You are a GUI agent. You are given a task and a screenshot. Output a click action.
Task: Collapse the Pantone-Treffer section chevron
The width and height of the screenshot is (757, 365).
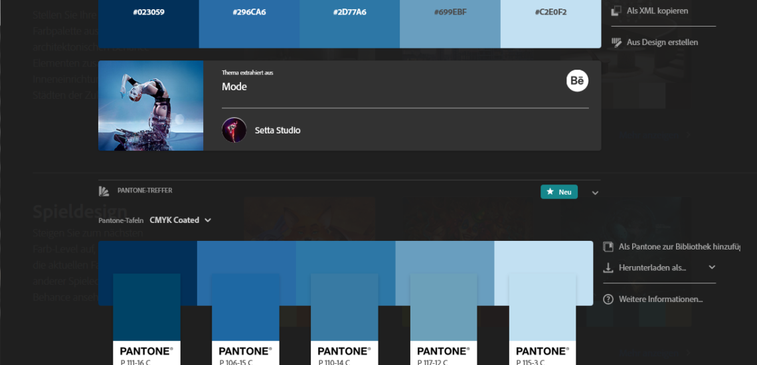pos(595,193)
